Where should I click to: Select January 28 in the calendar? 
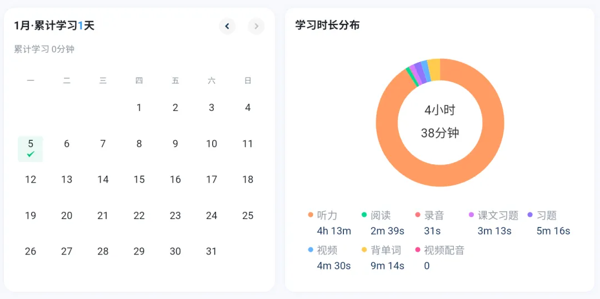pyautogui.click(x=103, y=251)
